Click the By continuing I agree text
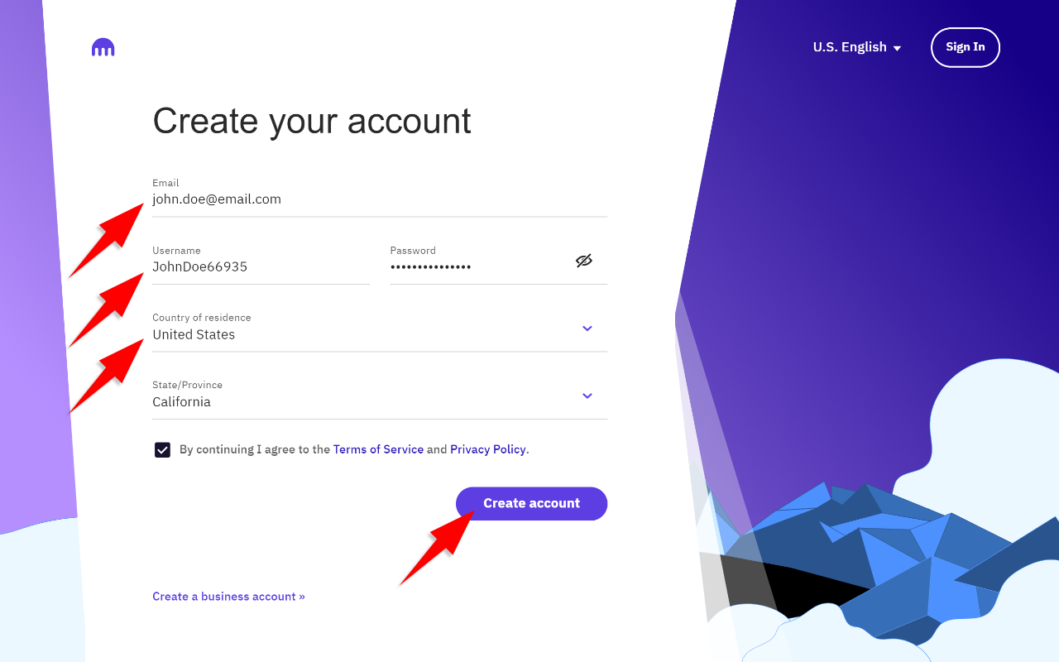Screen dimensions: 1059x662 pyautogui.click(x=255, y=449)
